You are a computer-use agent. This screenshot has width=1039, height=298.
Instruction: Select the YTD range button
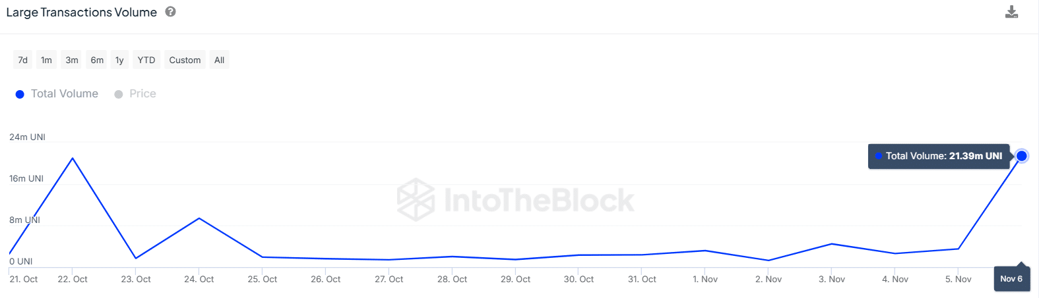point(146,60)
